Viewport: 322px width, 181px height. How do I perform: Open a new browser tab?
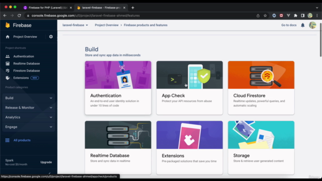pyautogui.click(x=133, y=8)
